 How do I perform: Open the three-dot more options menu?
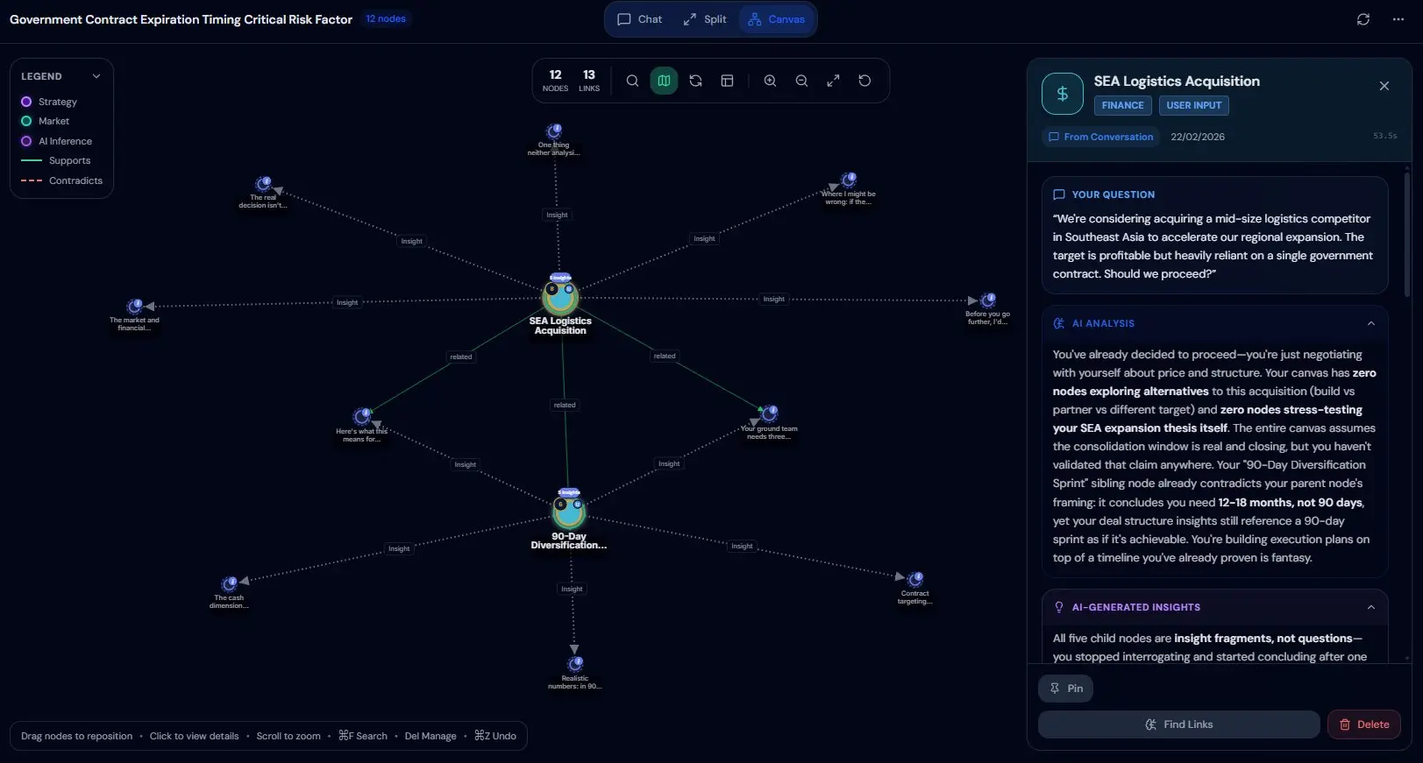(x=1398, y=19)
